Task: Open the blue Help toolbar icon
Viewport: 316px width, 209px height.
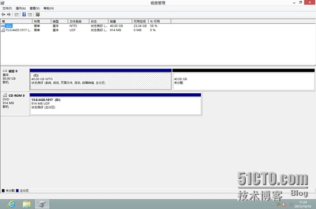Action: tap(24, 14)
